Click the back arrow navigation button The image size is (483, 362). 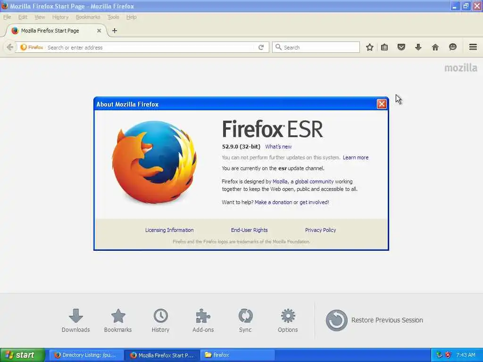click(10, 47)
